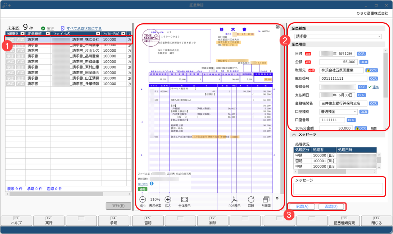Click F2 実行 function key
The height and width of the screenshot is (234, 393).
click(49, 221)
